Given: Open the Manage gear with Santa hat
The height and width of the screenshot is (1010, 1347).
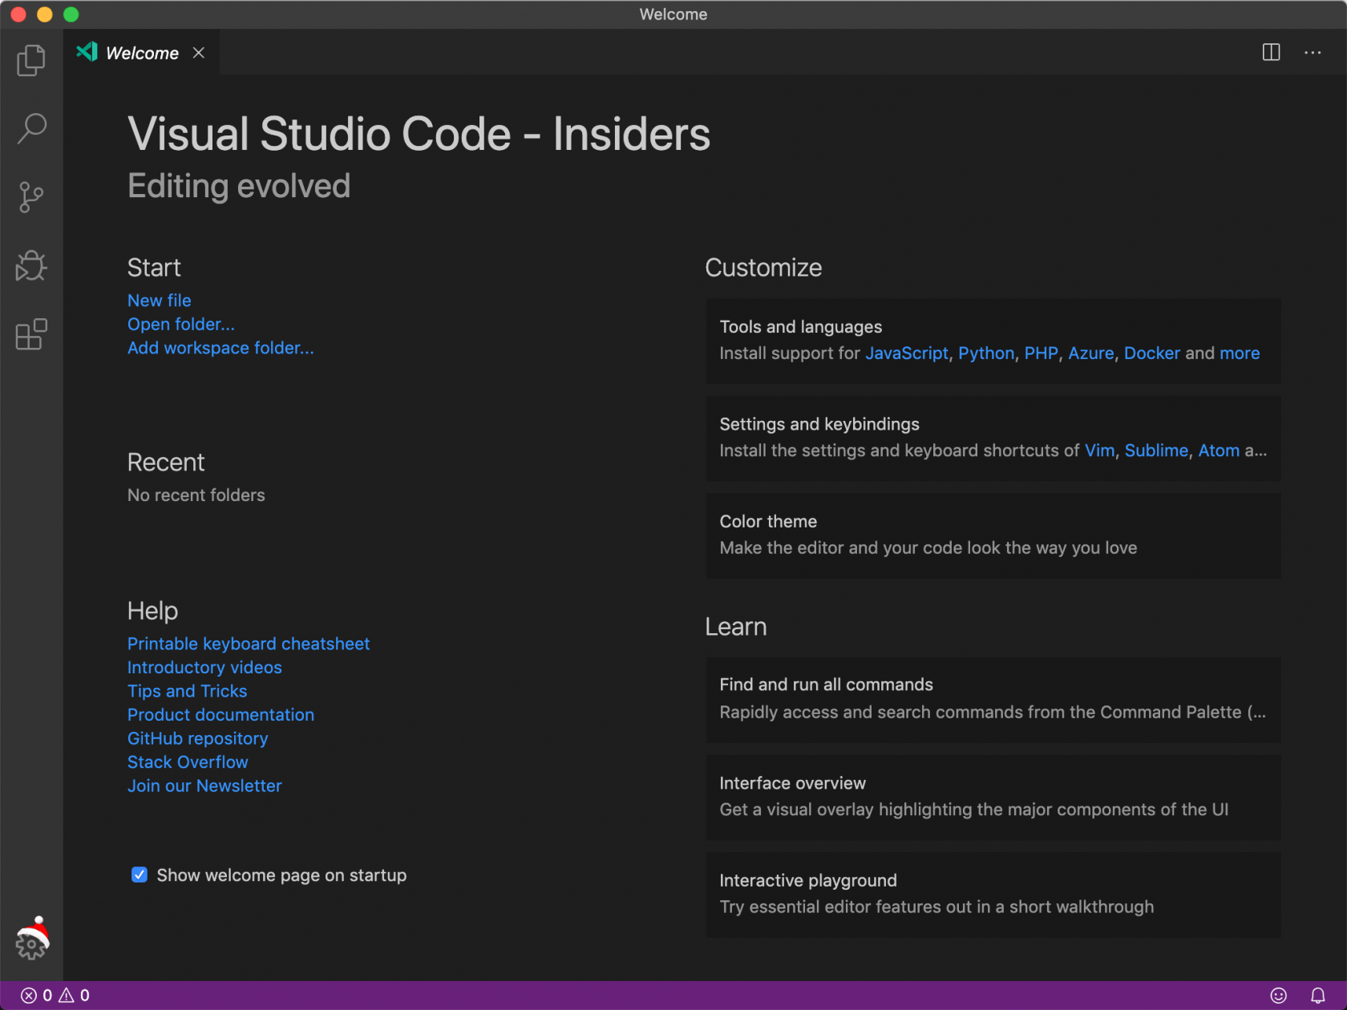Looking at the screenshot, I should pyautogui.click(x=32, y=939).
